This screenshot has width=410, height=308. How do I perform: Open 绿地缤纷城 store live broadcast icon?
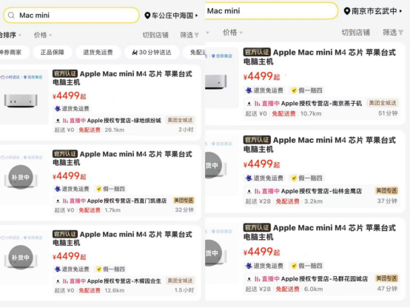pyautogui.click(x=65, y=121)
